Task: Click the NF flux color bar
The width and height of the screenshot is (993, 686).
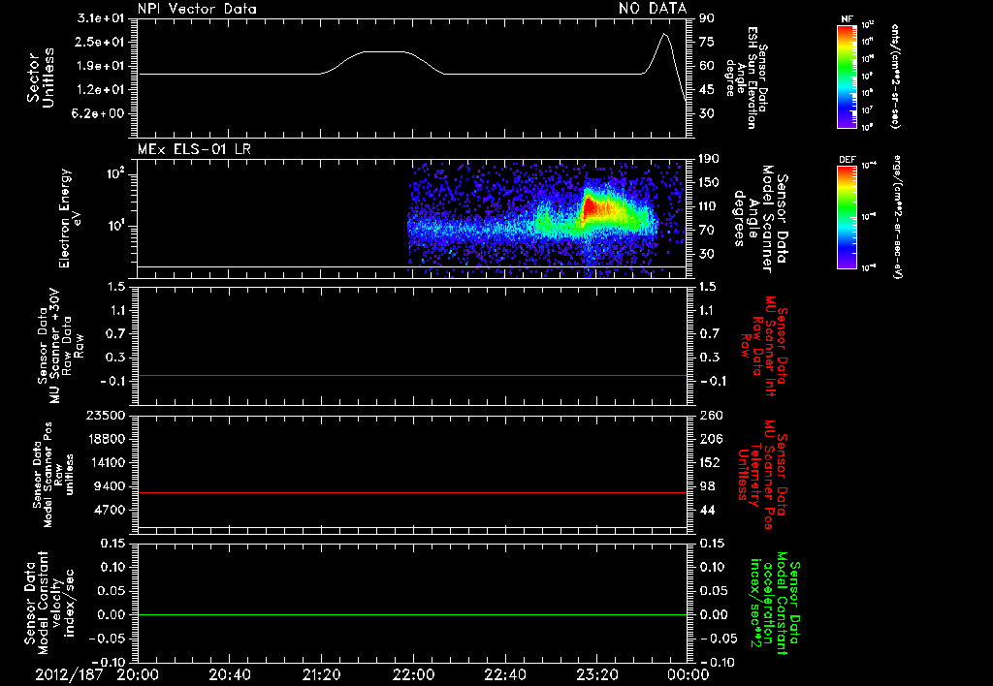Action: [x=847, y=77]
